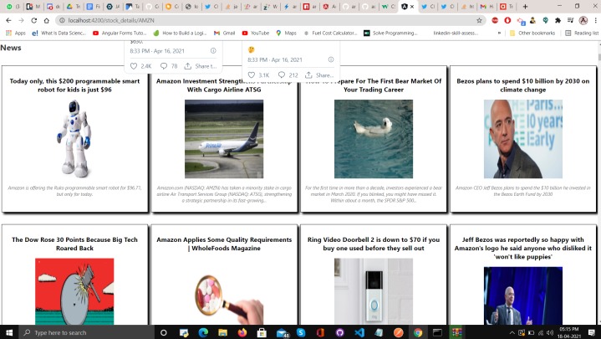Open the Reading list panel
Image resolution: width=601 pixels, height=339 pixels.
[582, 33]
